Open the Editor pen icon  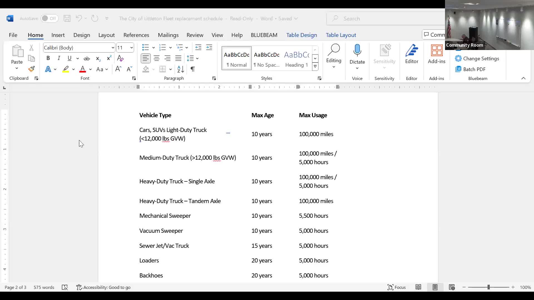point(412,51)
